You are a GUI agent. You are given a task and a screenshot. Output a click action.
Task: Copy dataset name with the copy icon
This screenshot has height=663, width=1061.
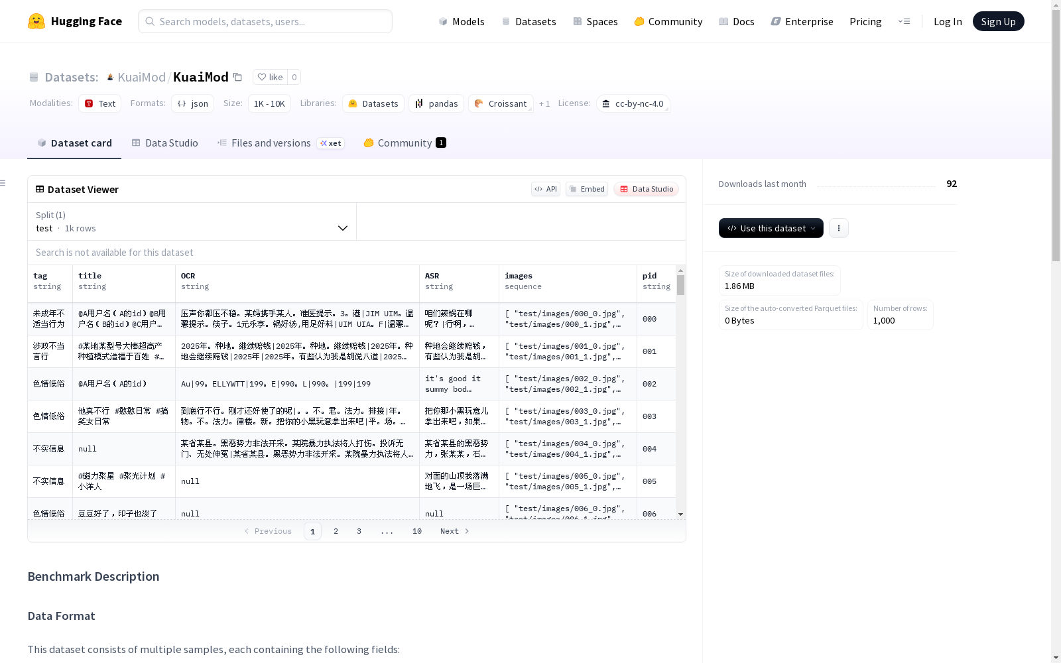tap(237, 77)
